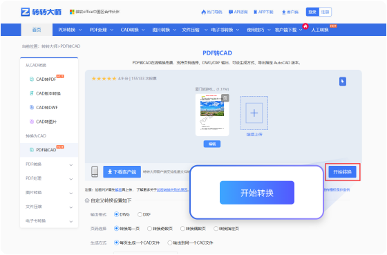Open 人工转换 in navigation bar
387x255 pixels.
pyautogui.click(x=320, y=30)
